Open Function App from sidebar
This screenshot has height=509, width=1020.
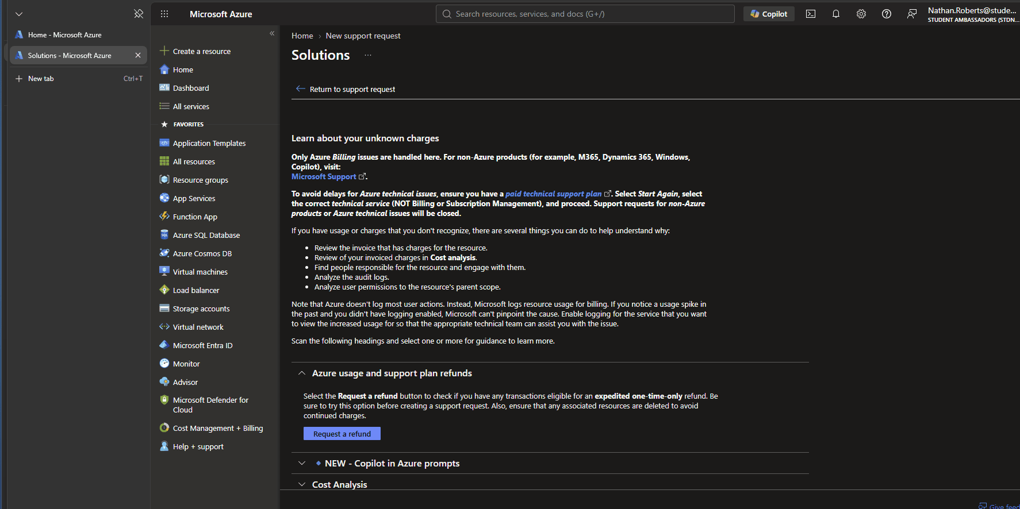click(195, 217)
